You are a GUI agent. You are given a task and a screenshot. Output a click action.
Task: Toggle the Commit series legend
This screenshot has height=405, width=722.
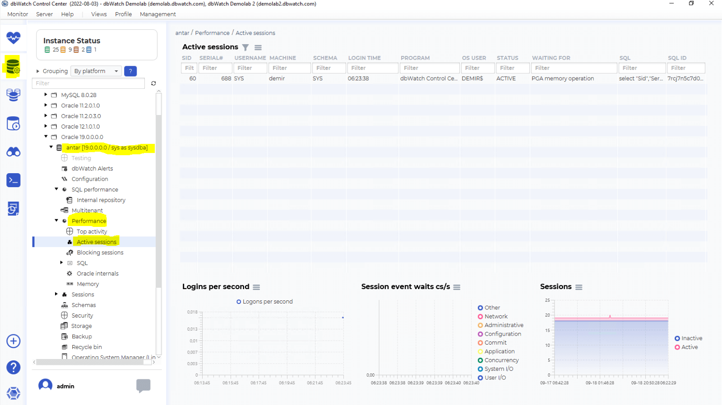[x=492, y=343]
